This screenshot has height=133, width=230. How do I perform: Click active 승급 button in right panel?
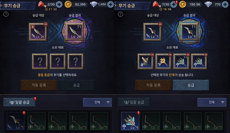191,85
